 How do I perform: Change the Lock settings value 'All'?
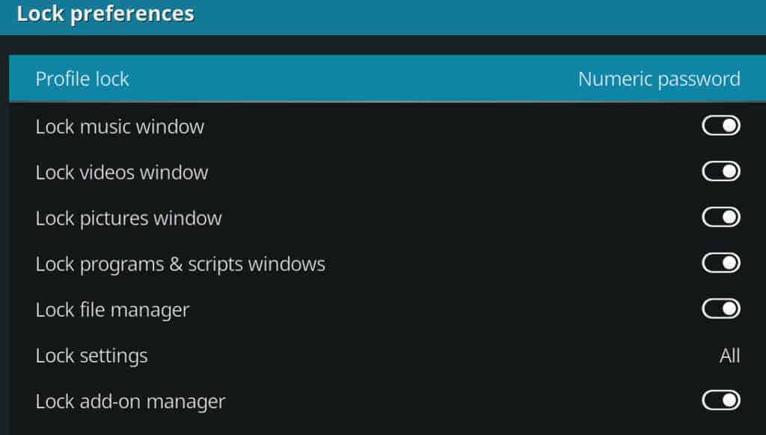point(730,356)
